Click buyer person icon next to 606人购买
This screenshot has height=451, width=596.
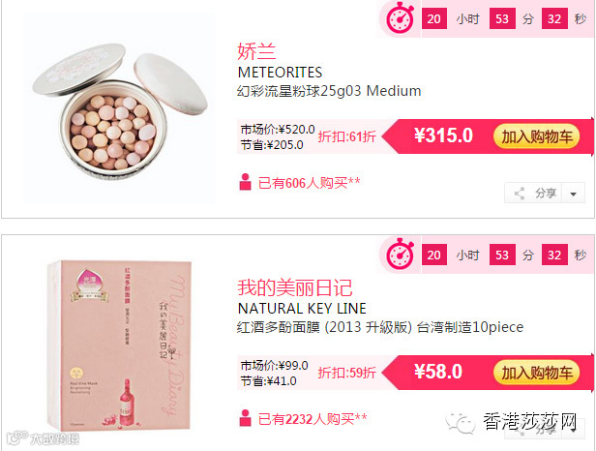point(245,182)
